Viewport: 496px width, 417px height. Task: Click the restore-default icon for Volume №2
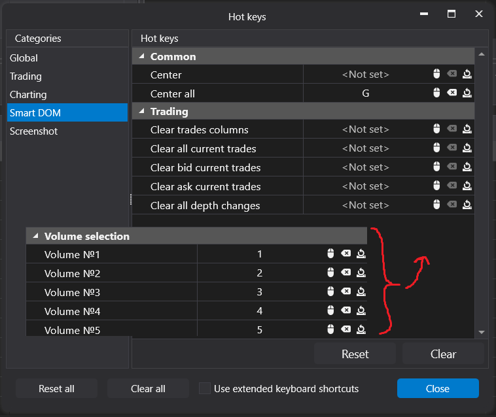point(361,273)
